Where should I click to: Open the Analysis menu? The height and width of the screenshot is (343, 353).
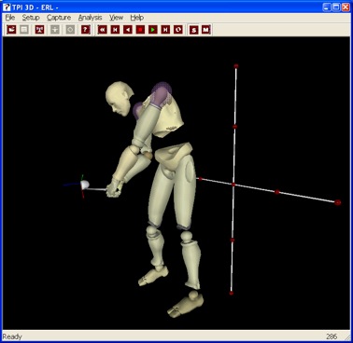(x=91, y=18)
